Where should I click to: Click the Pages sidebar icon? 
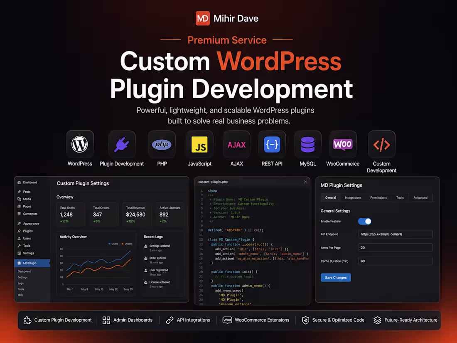point(19,207)
